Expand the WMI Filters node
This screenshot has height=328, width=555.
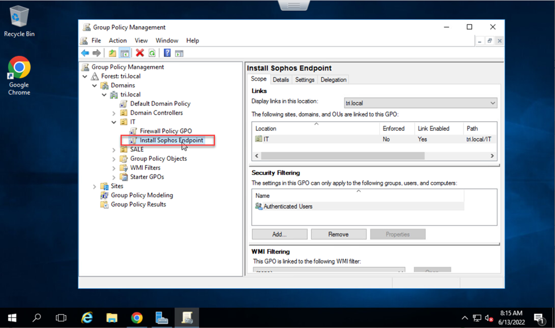click(x=114, y=168)
